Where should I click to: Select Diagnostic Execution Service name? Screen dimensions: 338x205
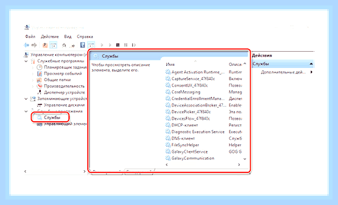(x=198, y=132)
